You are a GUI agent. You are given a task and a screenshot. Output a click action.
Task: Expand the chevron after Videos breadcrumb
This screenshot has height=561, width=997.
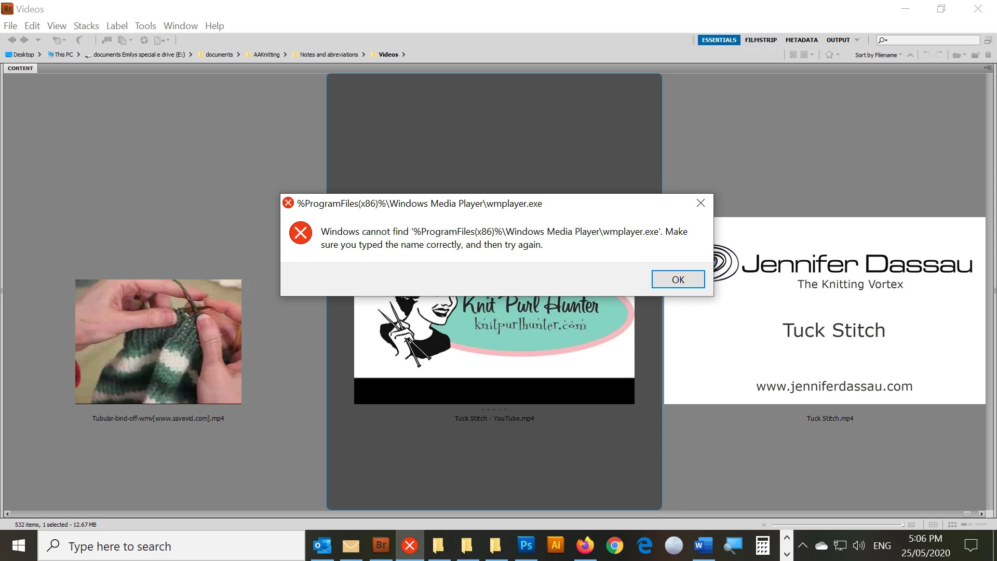point(403,55)
